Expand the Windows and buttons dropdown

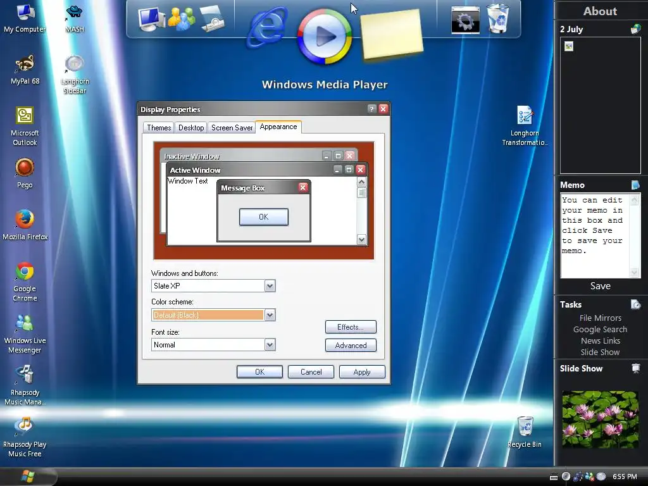(x=270, y=285)
